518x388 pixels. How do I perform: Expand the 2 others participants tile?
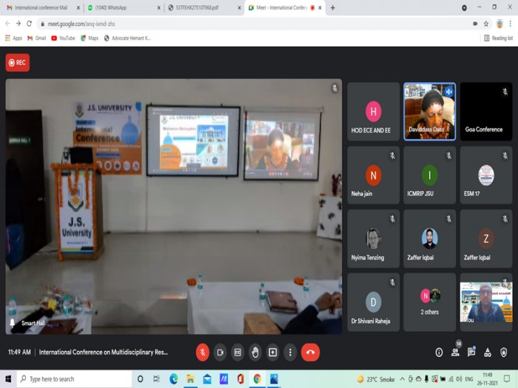[x=429, y=302]
